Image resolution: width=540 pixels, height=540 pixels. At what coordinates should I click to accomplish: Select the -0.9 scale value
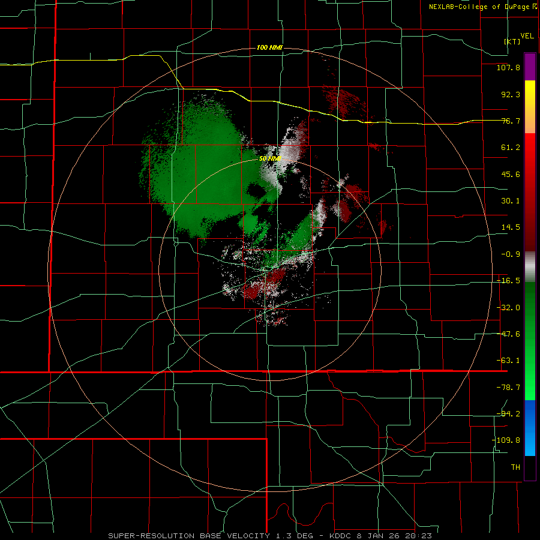(x=511, y=254)
